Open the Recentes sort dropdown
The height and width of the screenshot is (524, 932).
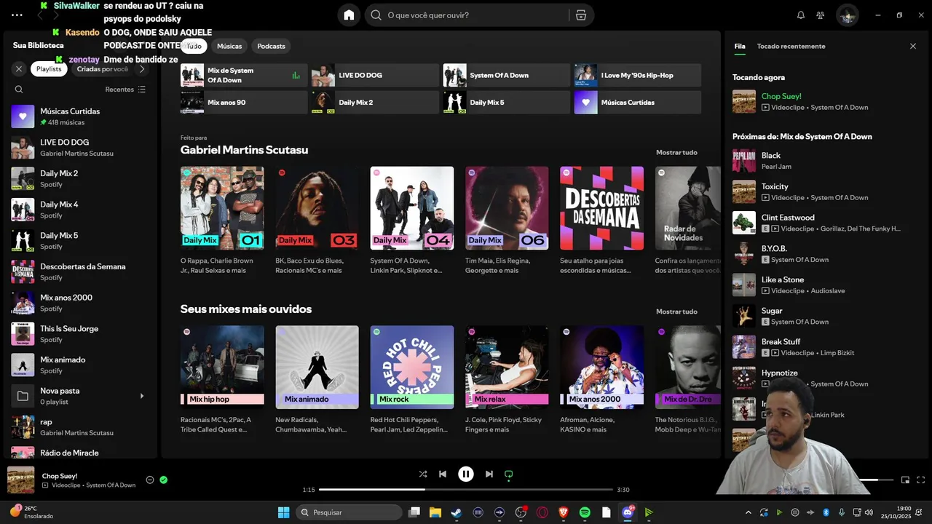click(125, 90)
